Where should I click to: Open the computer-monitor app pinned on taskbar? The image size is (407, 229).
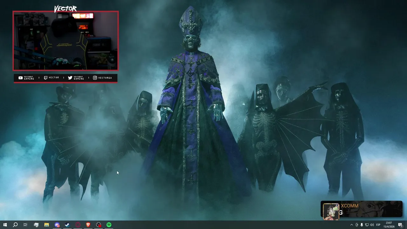[36, 225]
